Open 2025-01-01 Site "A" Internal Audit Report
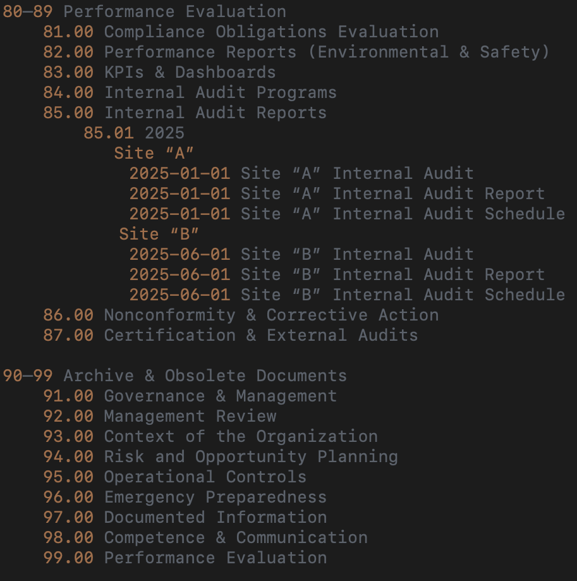The width and height of the screenshot is (577, 581). pos(337,193)
